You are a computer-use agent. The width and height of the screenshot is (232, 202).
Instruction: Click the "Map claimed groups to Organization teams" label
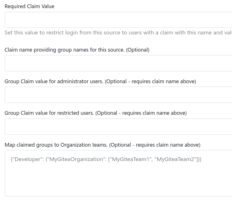click(56, 145)
